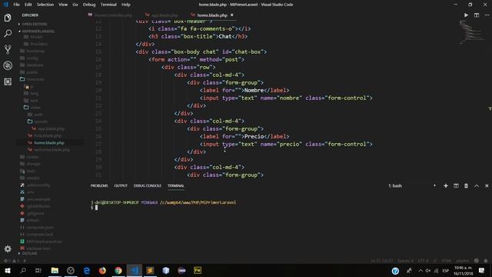
Task: Split the editor with the split icon
Action: pyautogui.click(x=477, y=15)
